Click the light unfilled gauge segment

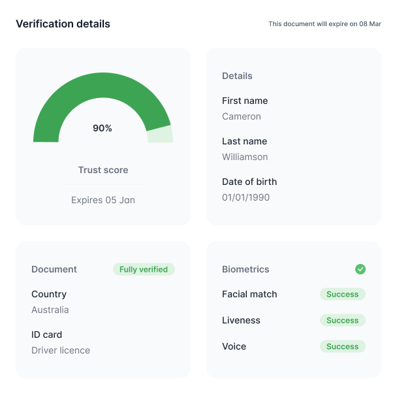coord(160,135)
